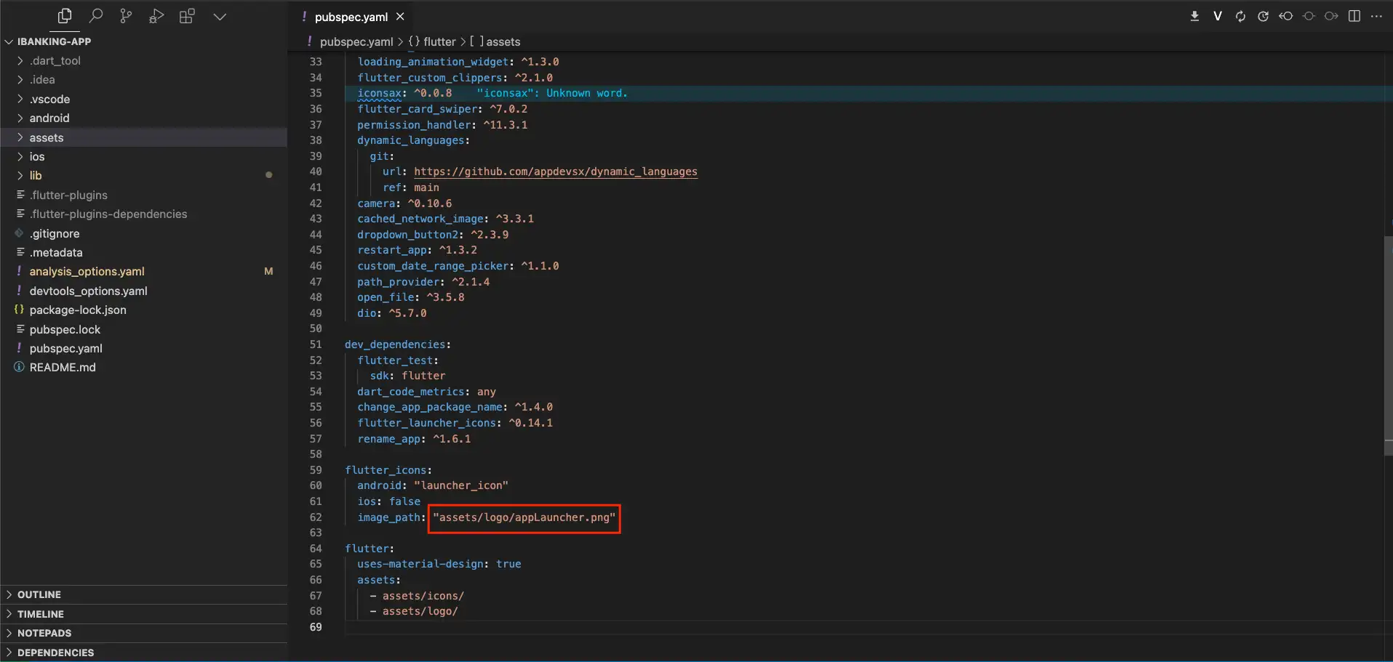The image size is (1393, 662).
Task: Open the Source Control panel
Action: click(x=126, y=15)
